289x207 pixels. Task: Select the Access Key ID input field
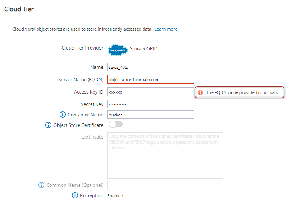(150, 92)
